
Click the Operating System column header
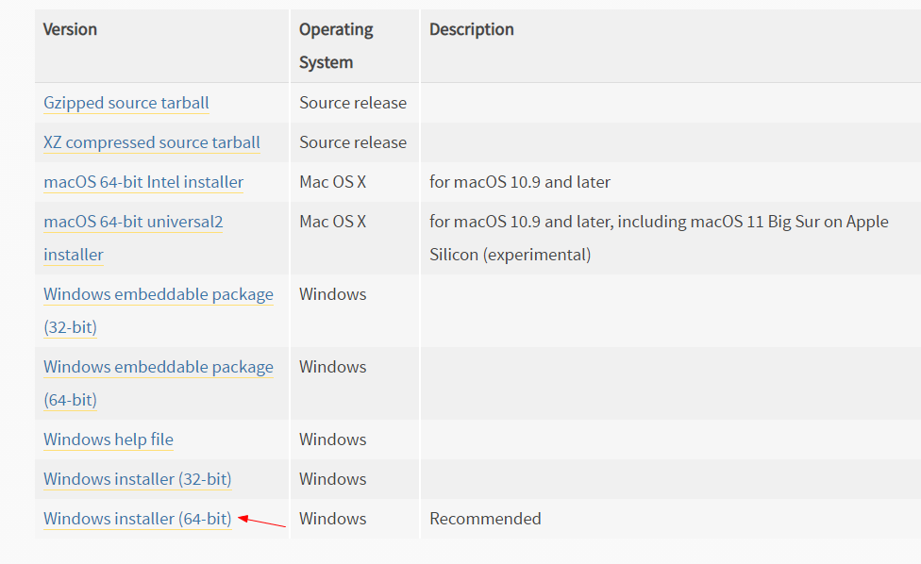336,46
